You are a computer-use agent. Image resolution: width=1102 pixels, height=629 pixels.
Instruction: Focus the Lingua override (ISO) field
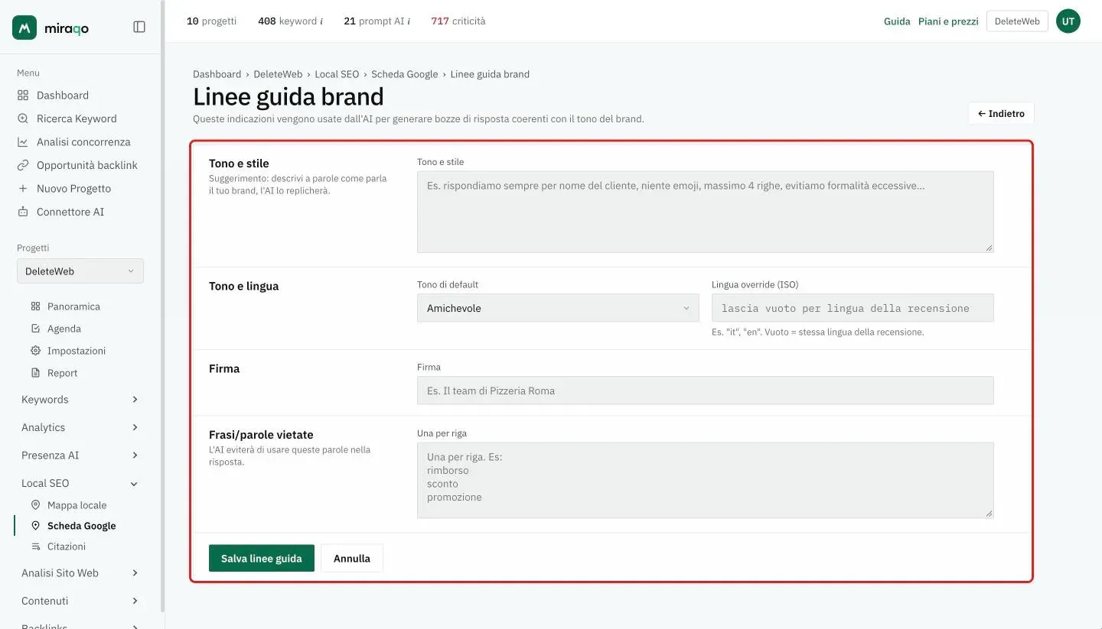pos(853,308)
